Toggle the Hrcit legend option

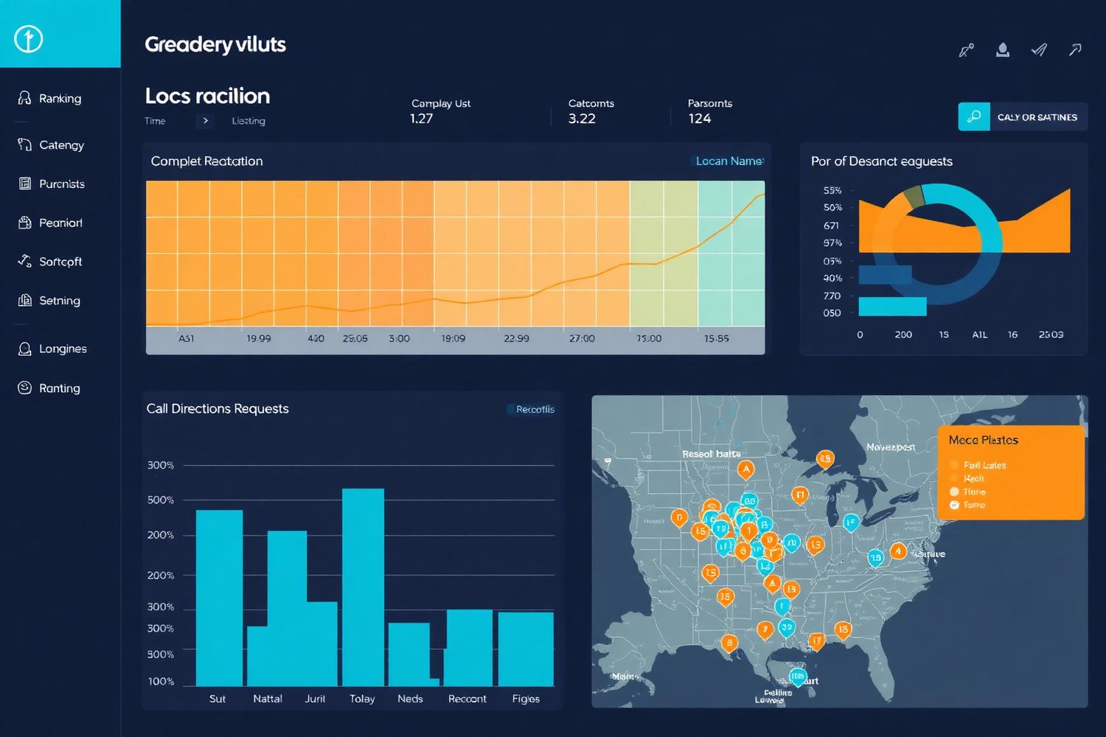967,478
